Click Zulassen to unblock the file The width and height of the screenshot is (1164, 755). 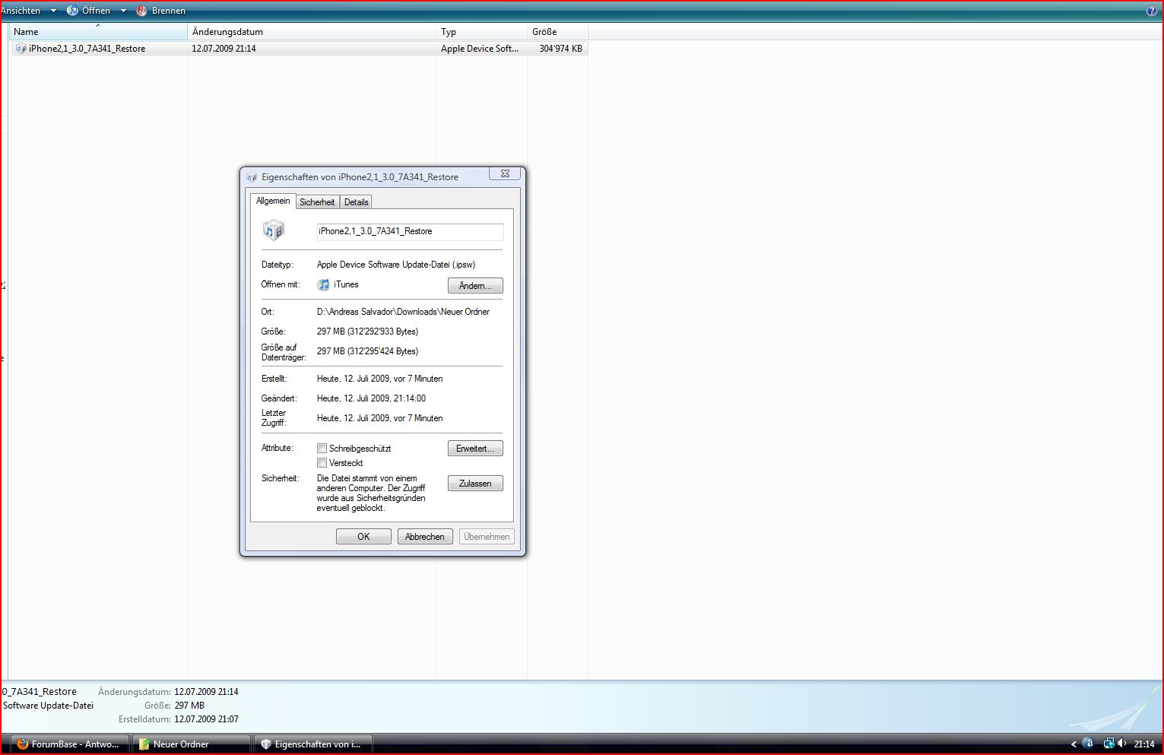(475, 484)
